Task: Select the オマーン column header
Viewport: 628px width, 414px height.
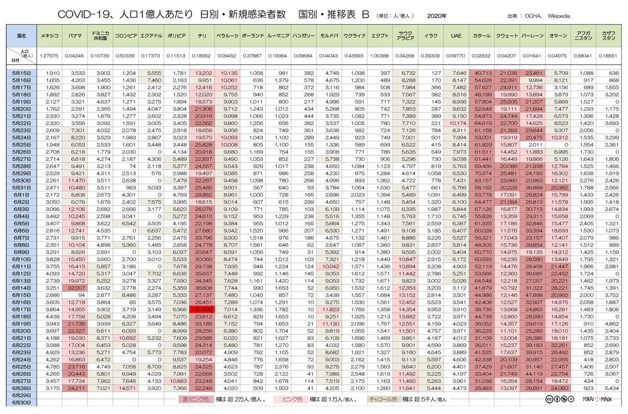Action: tap(557, 36)
